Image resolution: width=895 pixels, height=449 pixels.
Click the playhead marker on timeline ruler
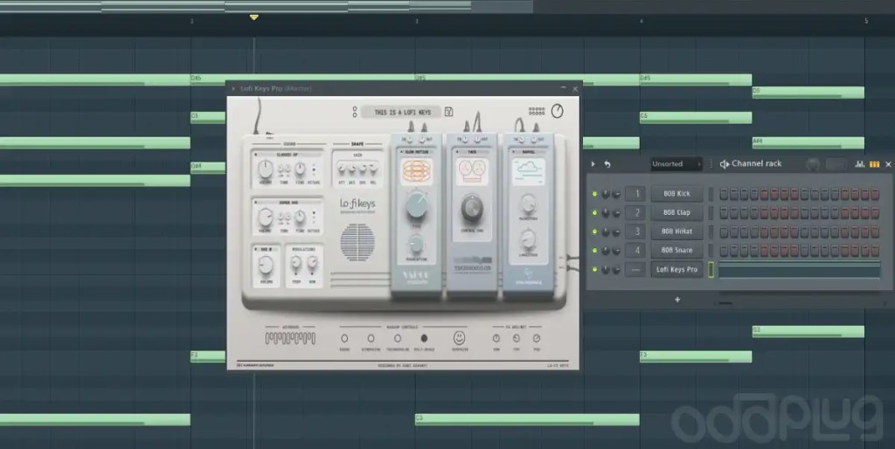254,17
